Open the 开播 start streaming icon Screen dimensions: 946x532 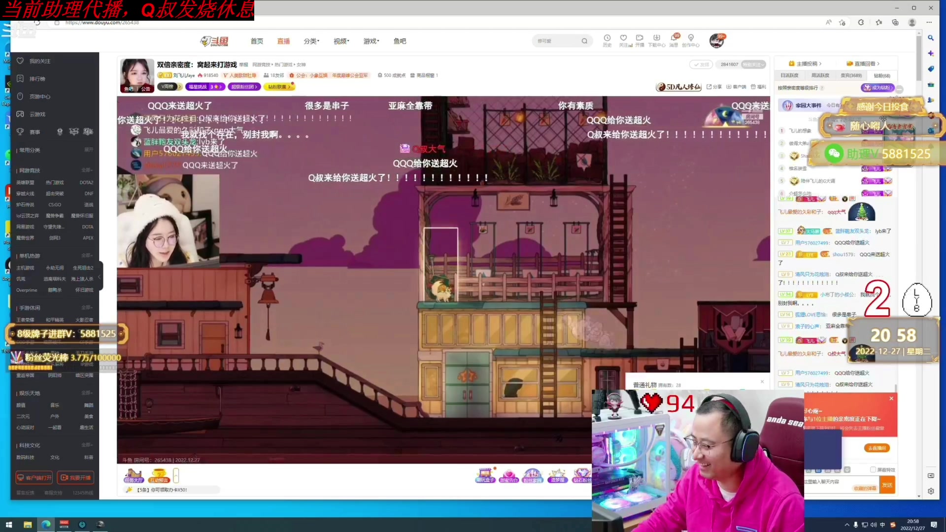(640, 38)
